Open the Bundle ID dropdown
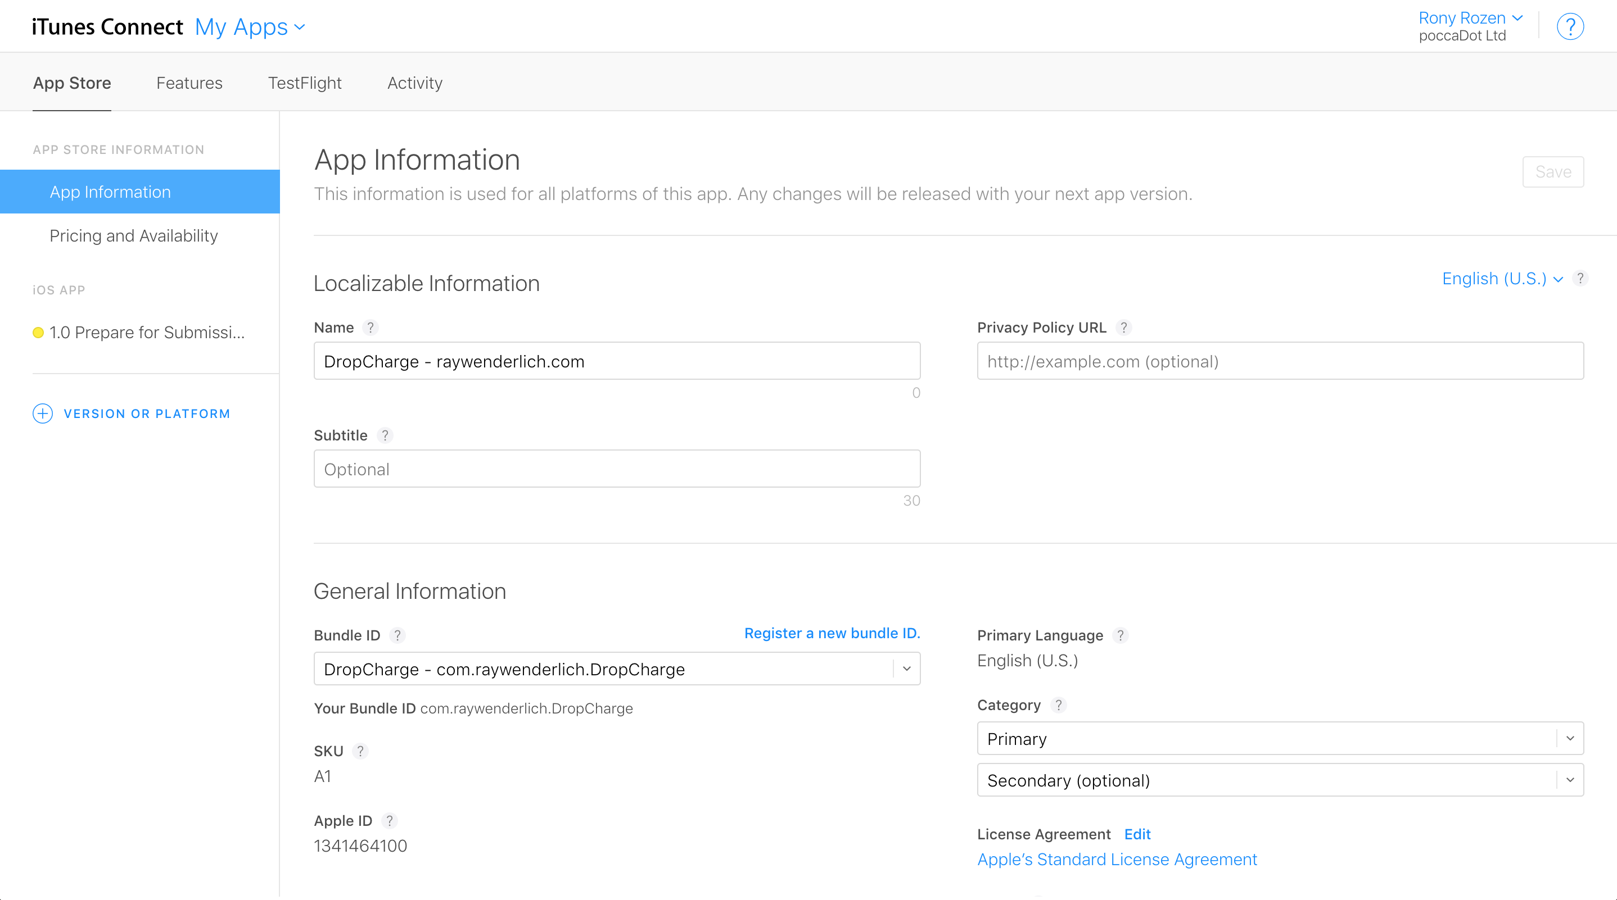 click(x=906, y=669)
